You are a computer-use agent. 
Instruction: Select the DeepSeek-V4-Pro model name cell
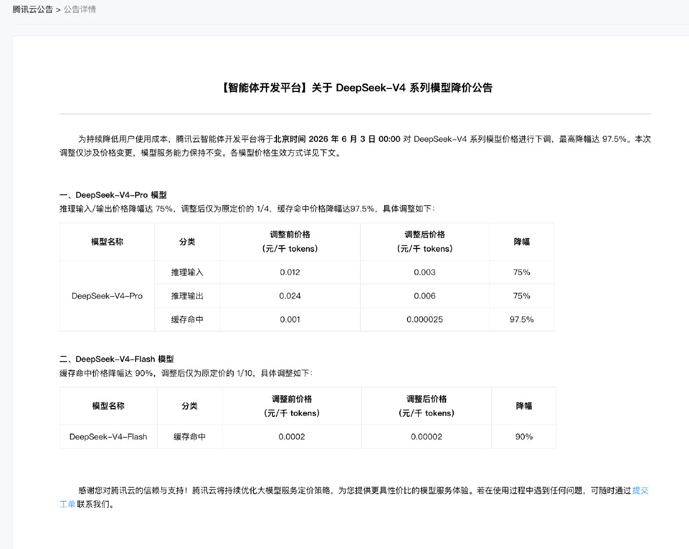107,296
